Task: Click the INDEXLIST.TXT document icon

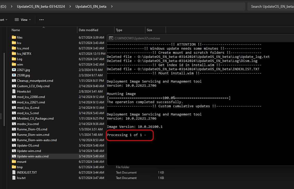Action: (14, 172)
